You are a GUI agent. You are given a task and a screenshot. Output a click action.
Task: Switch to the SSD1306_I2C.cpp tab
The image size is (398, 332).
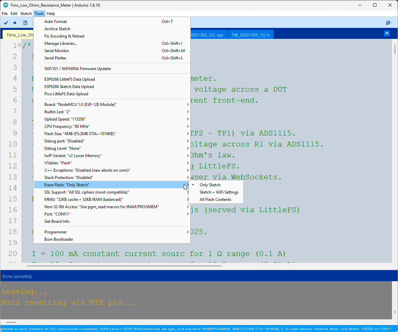[209, 35]
